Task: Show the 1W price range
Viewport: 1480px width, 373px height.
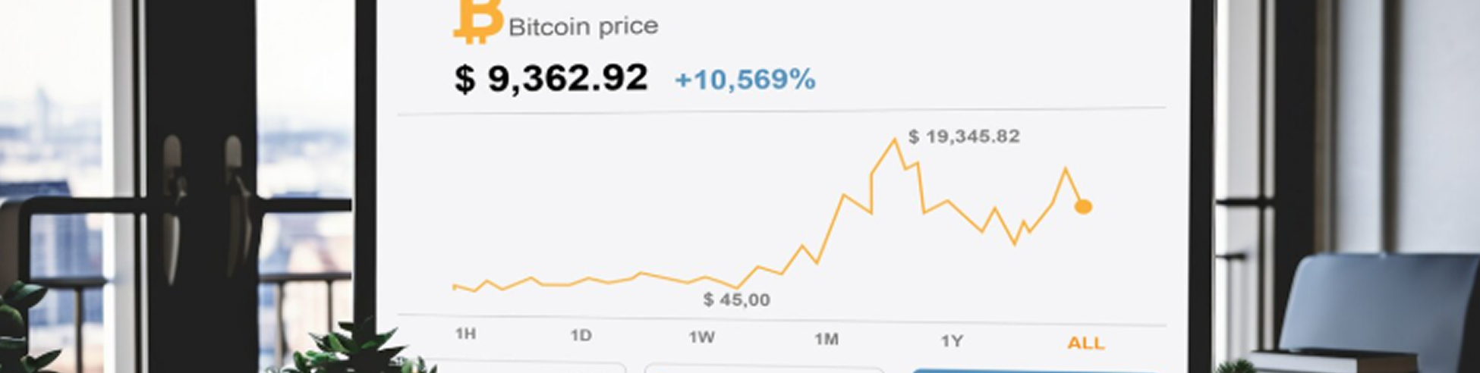Action: (701, 337)
